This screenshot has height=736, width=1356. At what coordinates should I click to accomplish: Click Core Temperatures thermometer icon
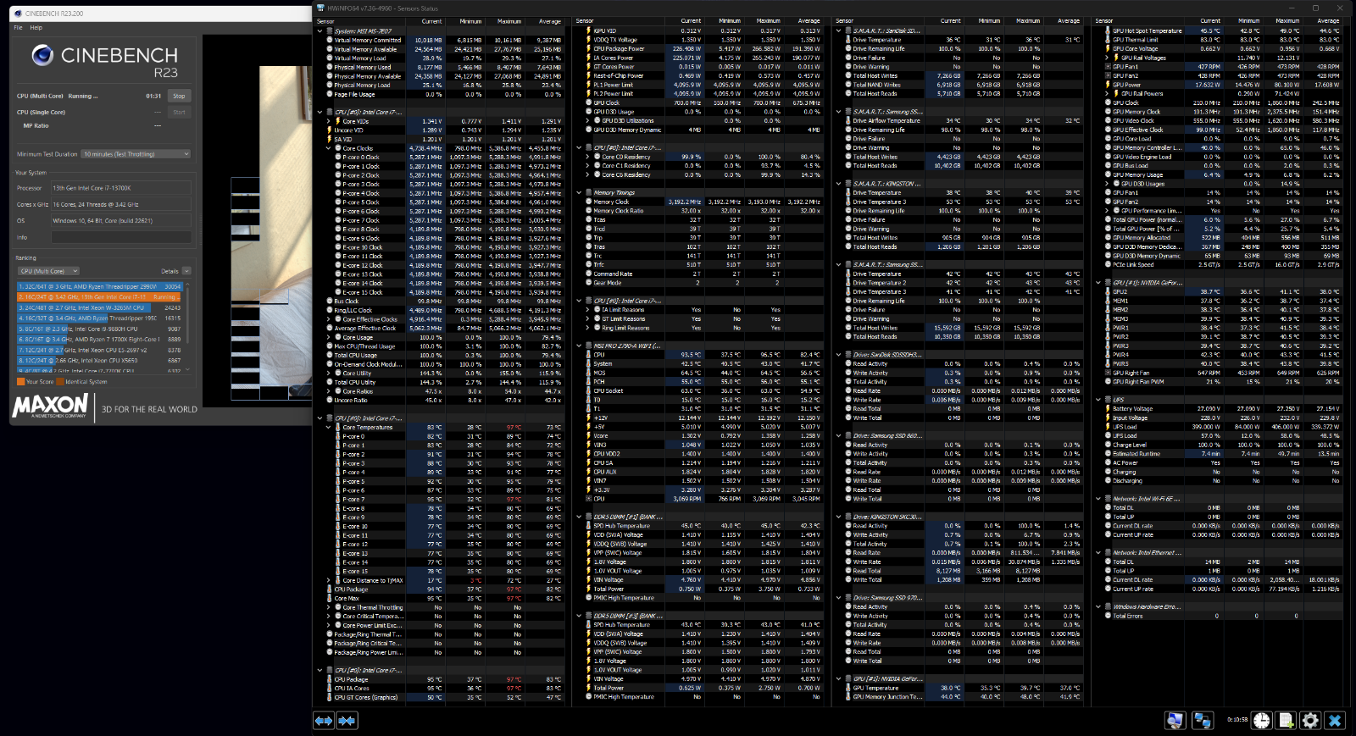pyautogui.click(x=337, y=428)
